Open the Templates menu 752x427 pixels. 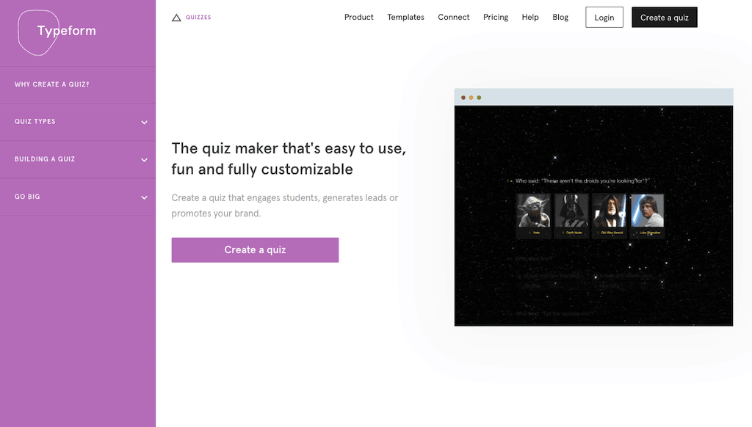(405, 17)
